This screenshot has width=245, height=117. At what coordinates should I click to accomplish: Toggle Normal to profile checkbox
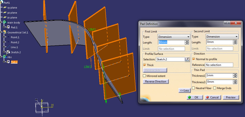tap(194, 59)
